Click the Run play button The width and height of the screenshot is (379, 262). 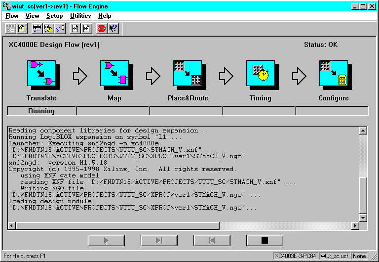[107, 240]
